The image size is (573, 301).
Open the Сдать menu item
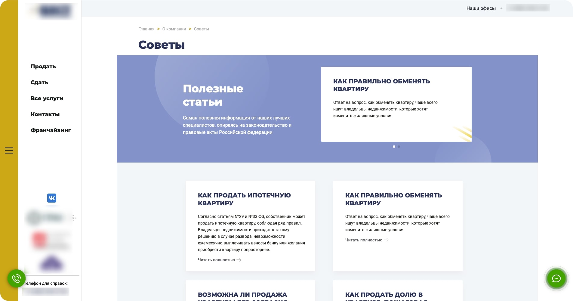(x=39, y=82)
